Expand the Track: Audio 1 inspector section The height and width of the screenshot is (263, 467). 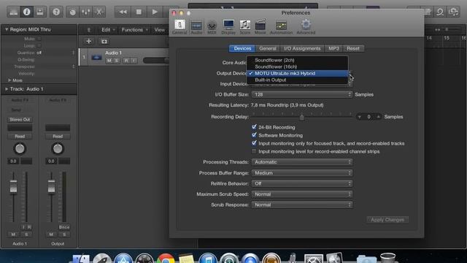pos(7,89)
